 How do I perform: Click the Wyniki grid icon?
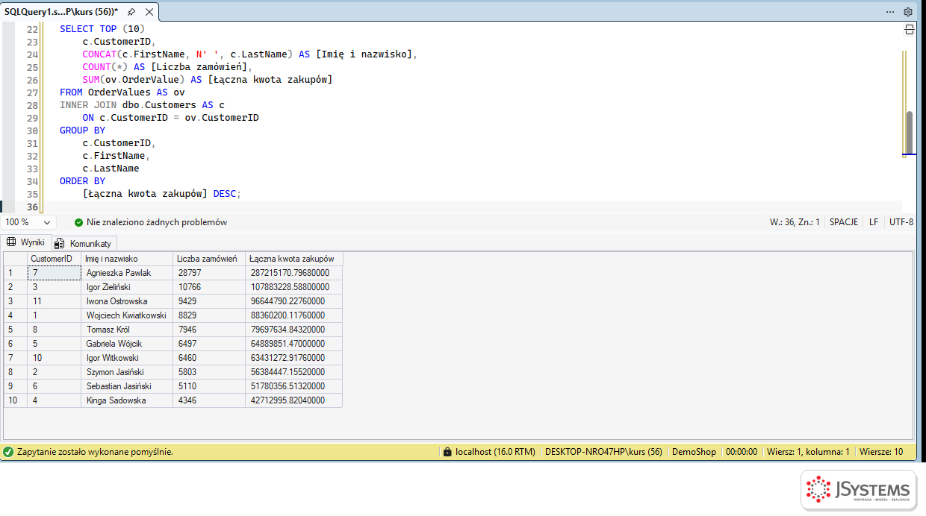coord(11,242)
